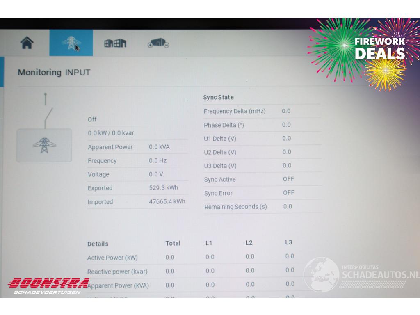Open the buildings load monitoring icon
This screenshot has height=315, width=420.
(115, 43)
